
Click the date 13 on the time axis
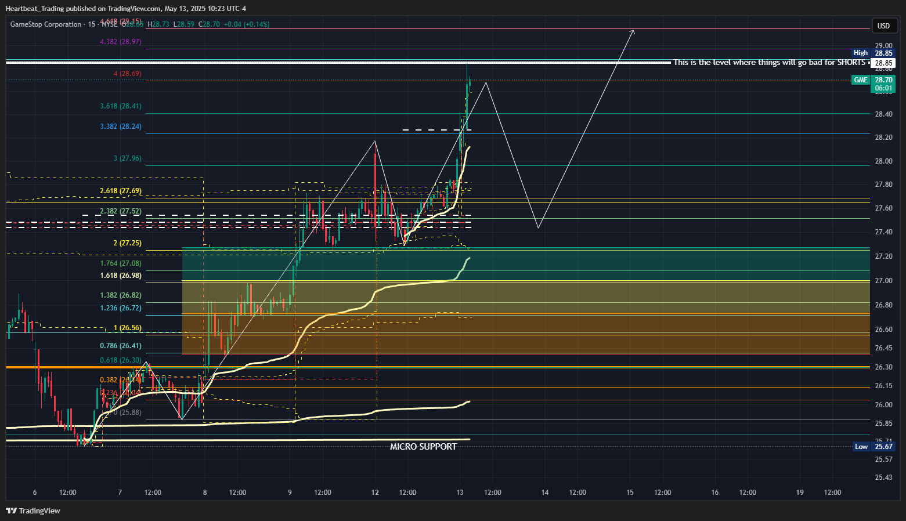click(x=460, y=493)
